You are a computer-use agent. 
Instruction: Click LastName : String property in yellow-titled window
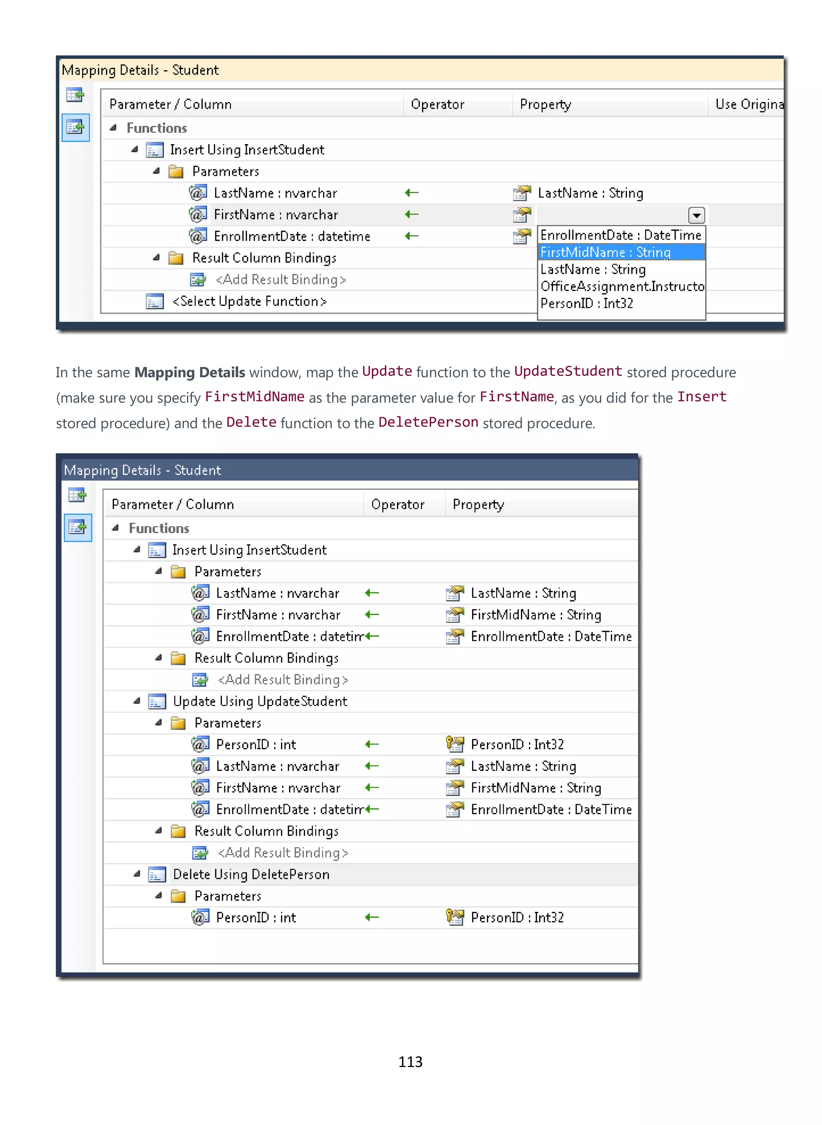click(591, 193)
